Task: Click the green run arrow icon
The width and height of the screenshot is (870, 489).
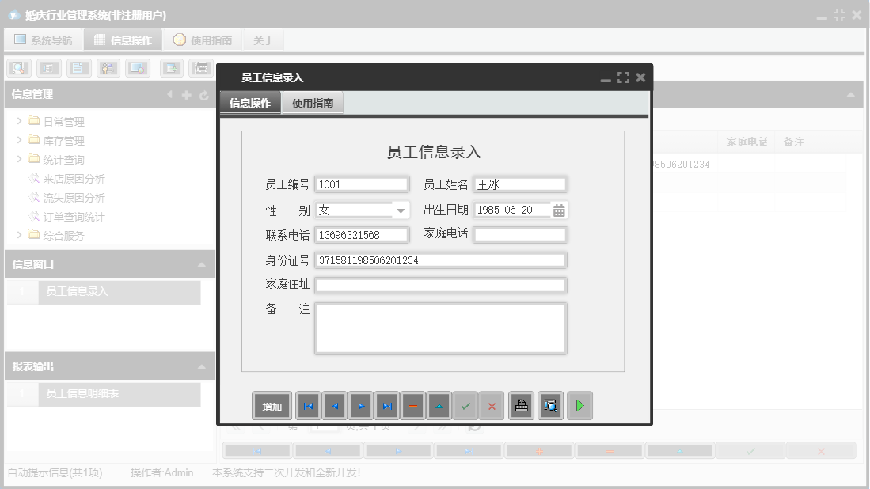Action: tap(579, 405)
